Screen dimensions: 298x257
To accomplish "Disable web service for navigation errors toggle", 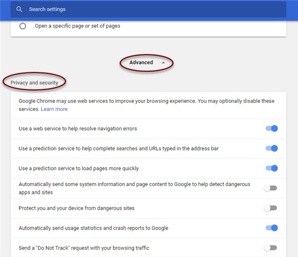I will pos(271,129).
